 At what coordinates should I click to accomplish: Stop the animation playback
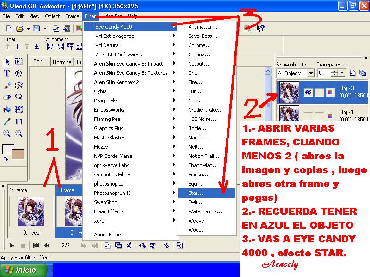click(23, 246)
